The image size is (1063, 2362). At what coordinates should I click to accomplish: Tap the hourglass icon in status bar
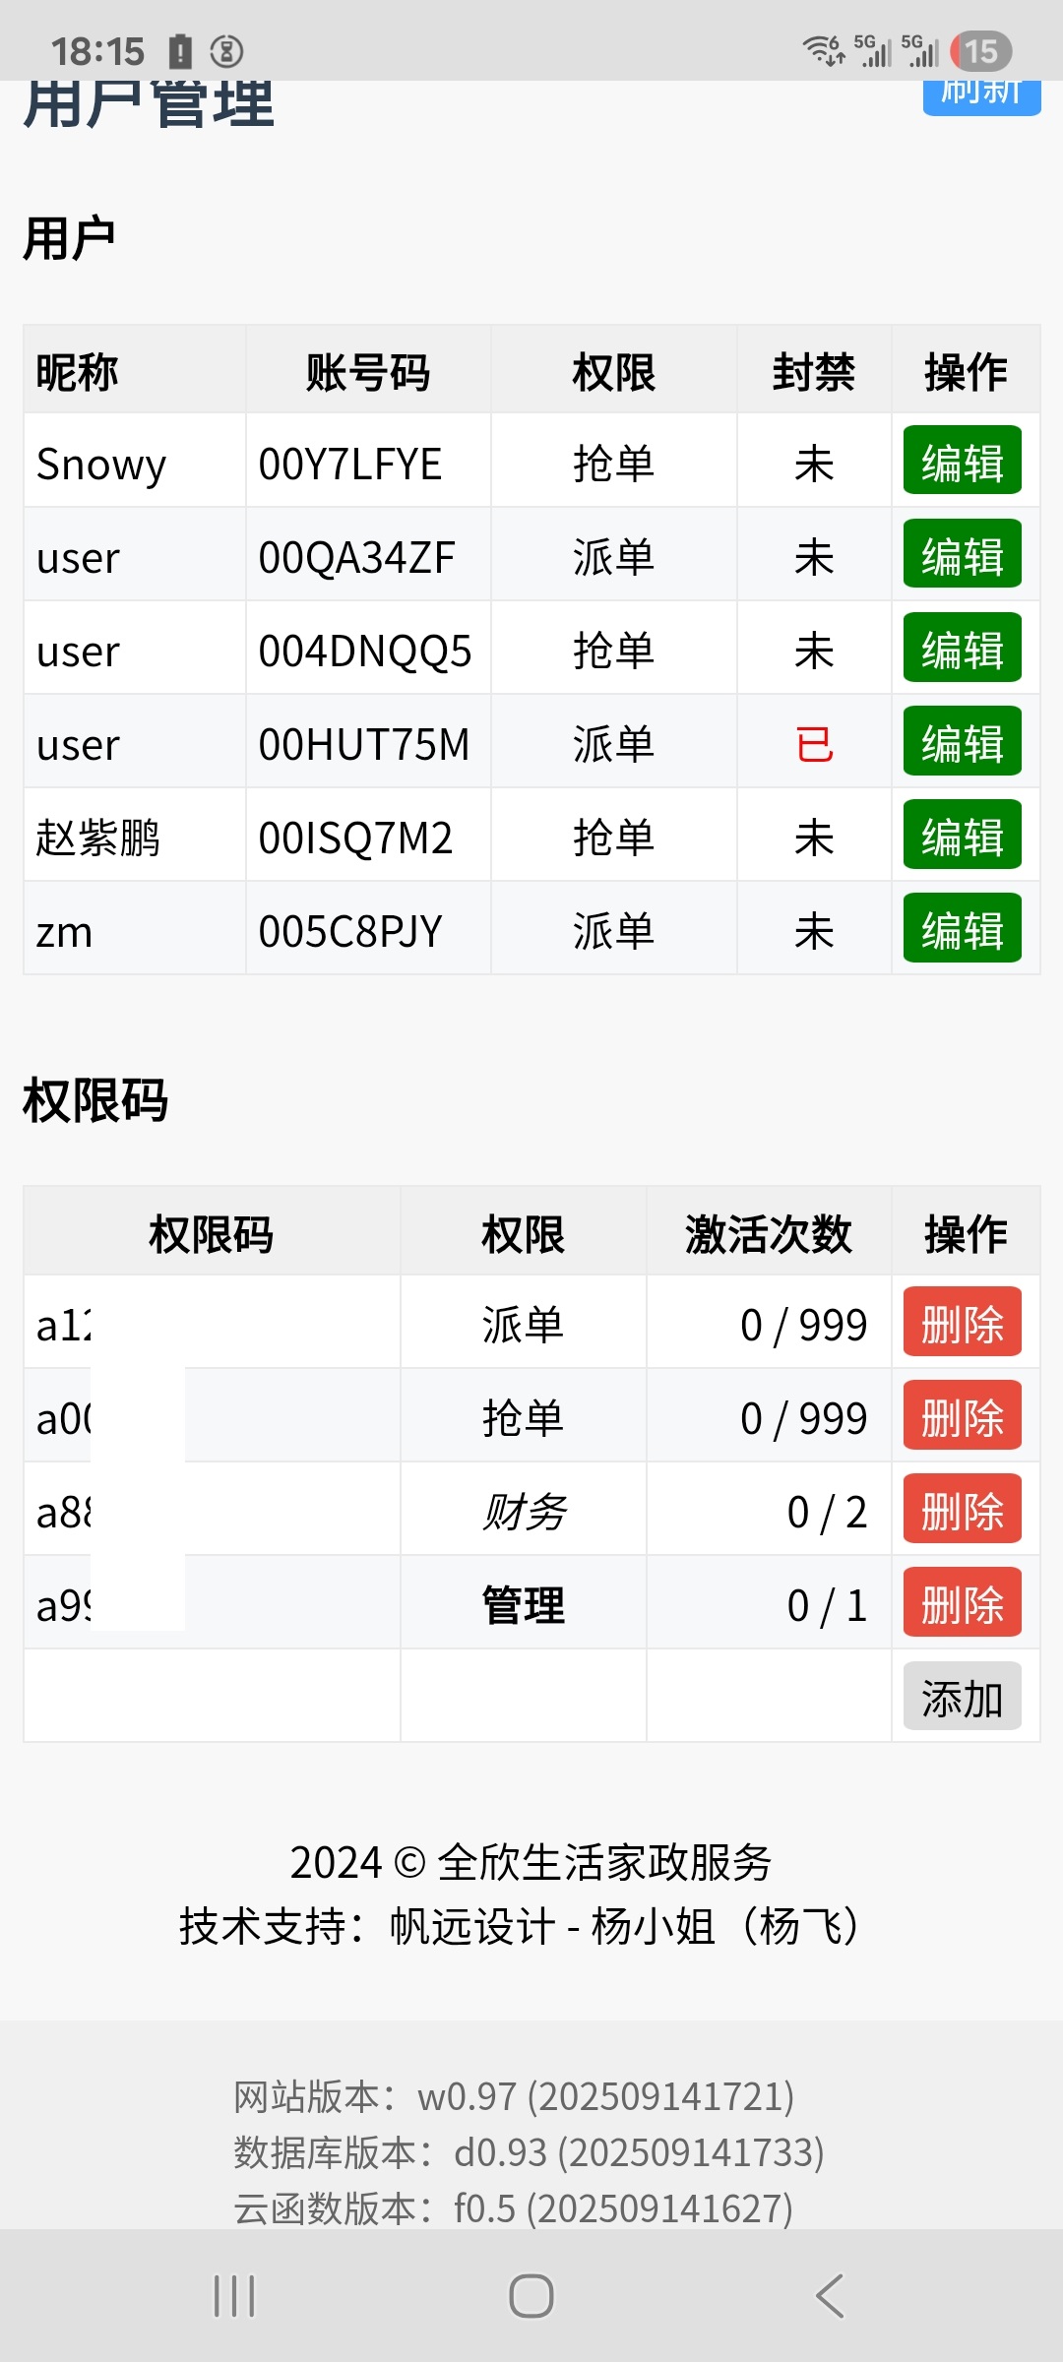[x=226, y=51]
